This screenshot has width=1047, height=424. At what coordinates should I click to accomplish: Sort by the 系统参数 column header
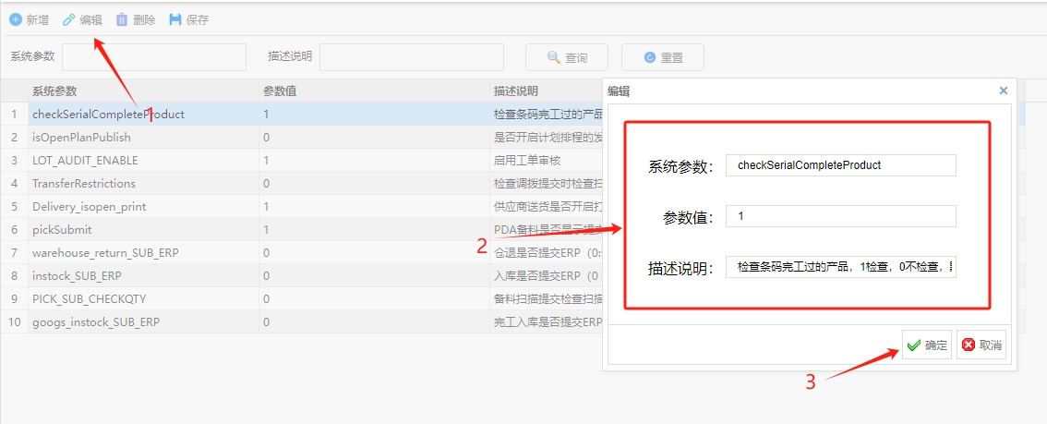(54, 91)
